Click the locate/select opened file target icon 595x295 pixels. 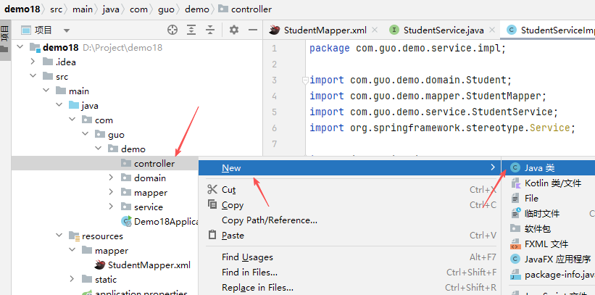point(172,30)
